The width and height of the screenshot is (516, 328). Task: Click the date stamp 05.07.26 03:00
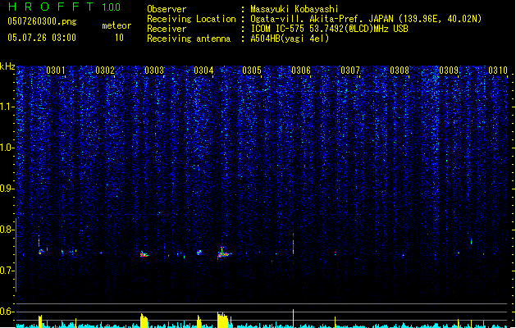point(42,38)
